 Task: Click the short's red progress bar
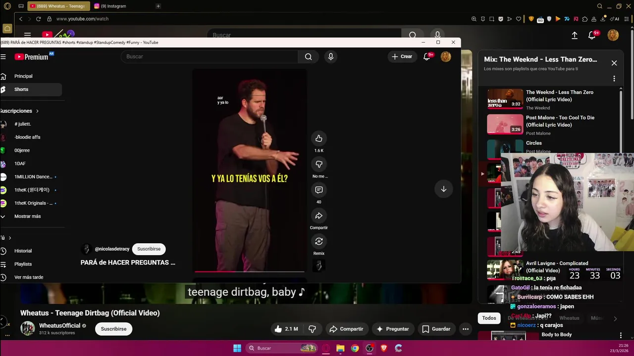[249, 271]
